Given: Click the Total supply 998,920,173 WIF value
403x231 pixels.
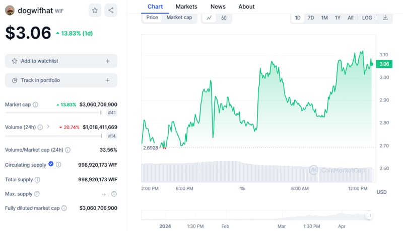Looking at the screenshot, I should point(98,179).
